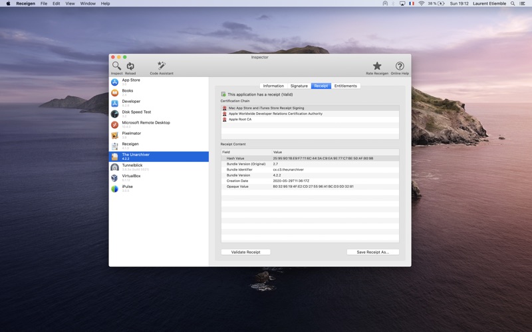Select the Receipt tab
Screen dimensions: 532x332
(x=321, y=86)
